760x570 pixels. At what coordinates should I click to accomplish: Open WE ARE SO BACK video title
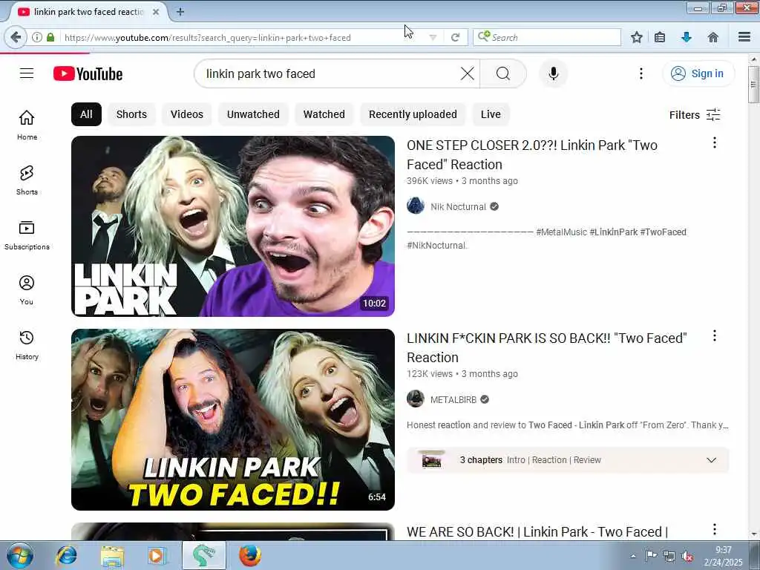pos(537,531)
